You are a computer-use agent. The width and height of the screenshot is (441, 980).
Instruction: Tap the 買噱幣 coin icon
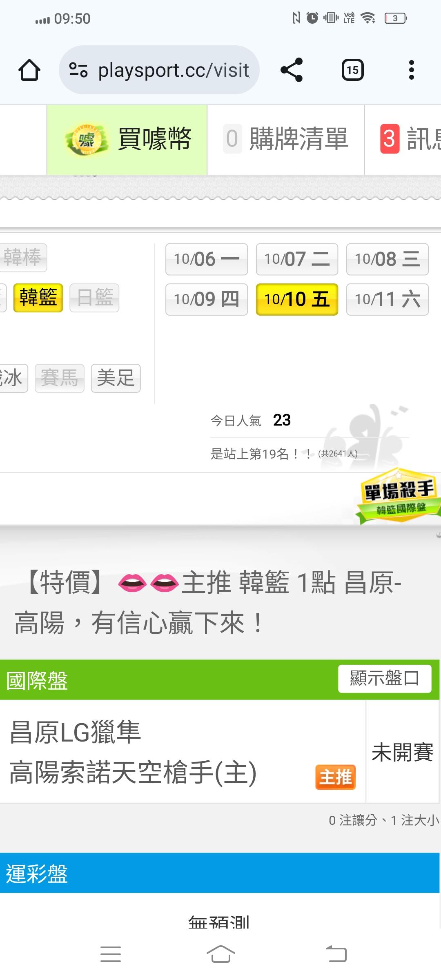(x=86, y=140)
